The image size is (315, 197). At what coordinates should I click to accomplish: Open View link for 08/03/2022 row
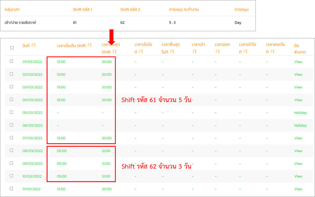(298, 151)
